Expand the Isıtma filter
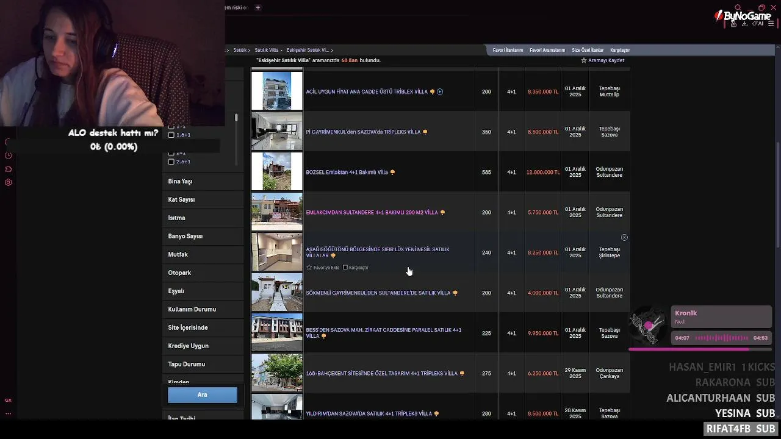The image size is (781, 439). click(203, 218)
